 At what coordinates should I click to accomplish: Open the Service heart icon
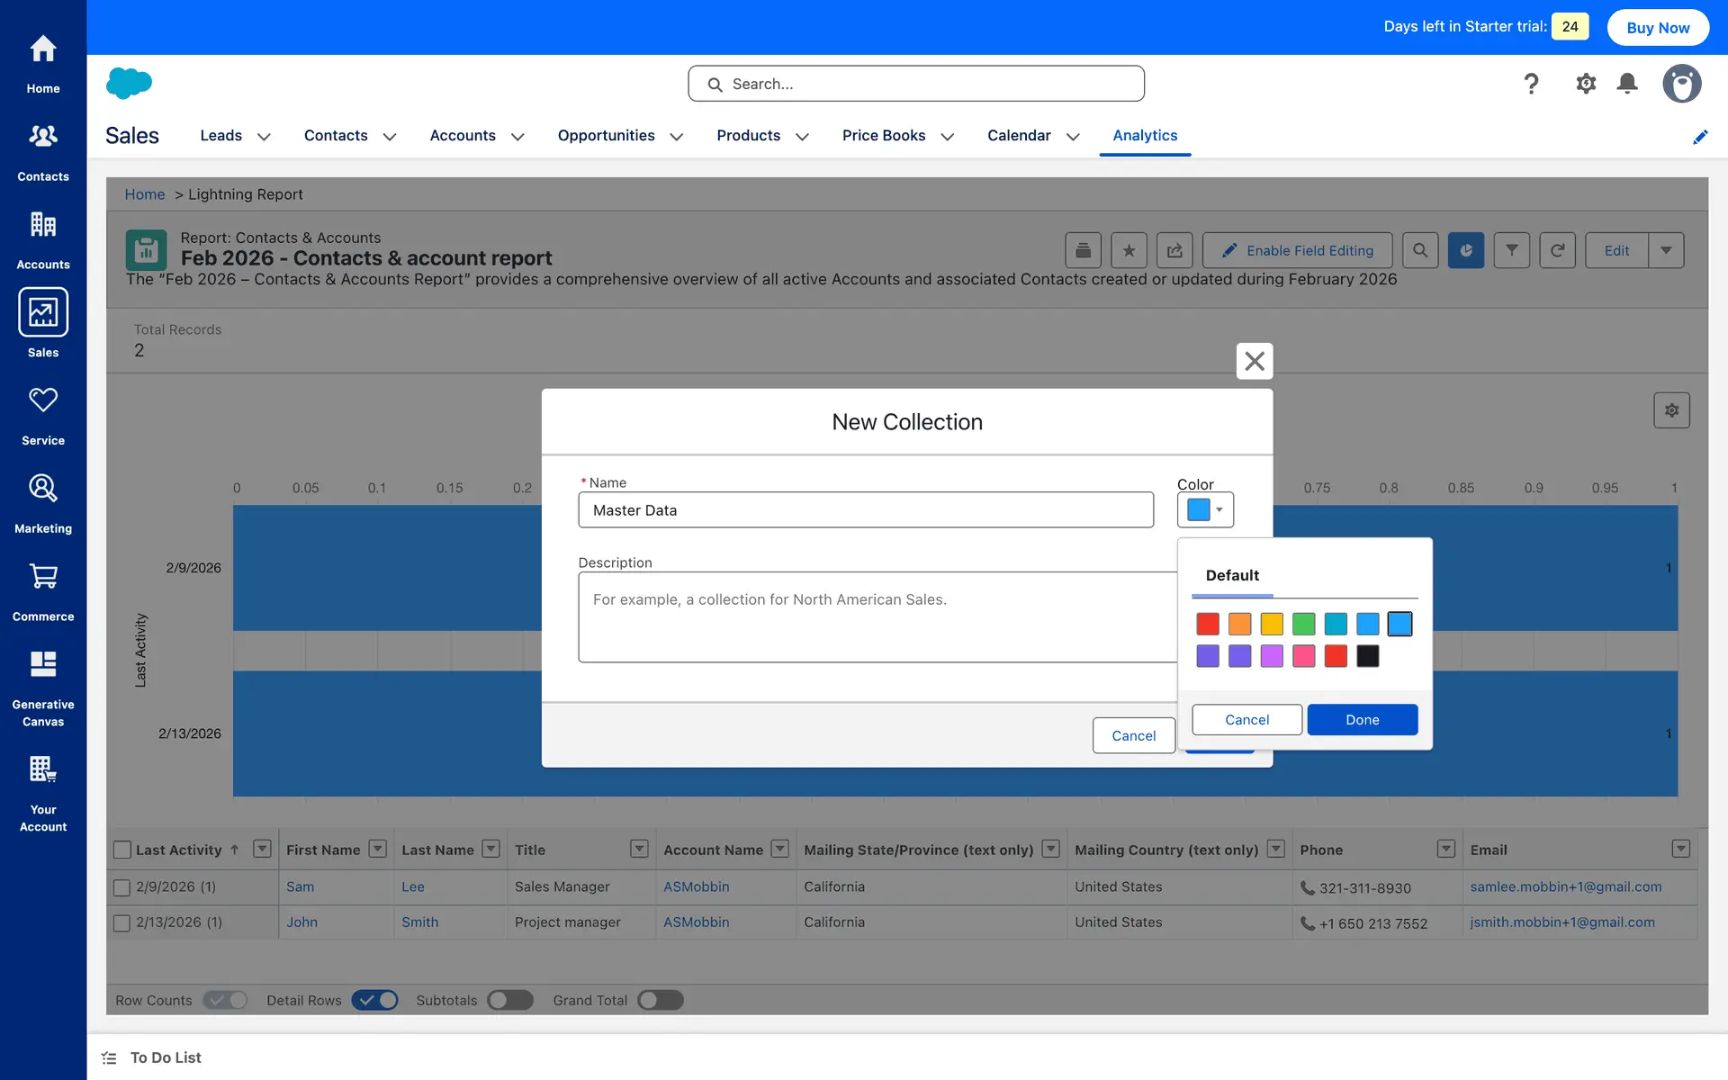click(42, 400)
